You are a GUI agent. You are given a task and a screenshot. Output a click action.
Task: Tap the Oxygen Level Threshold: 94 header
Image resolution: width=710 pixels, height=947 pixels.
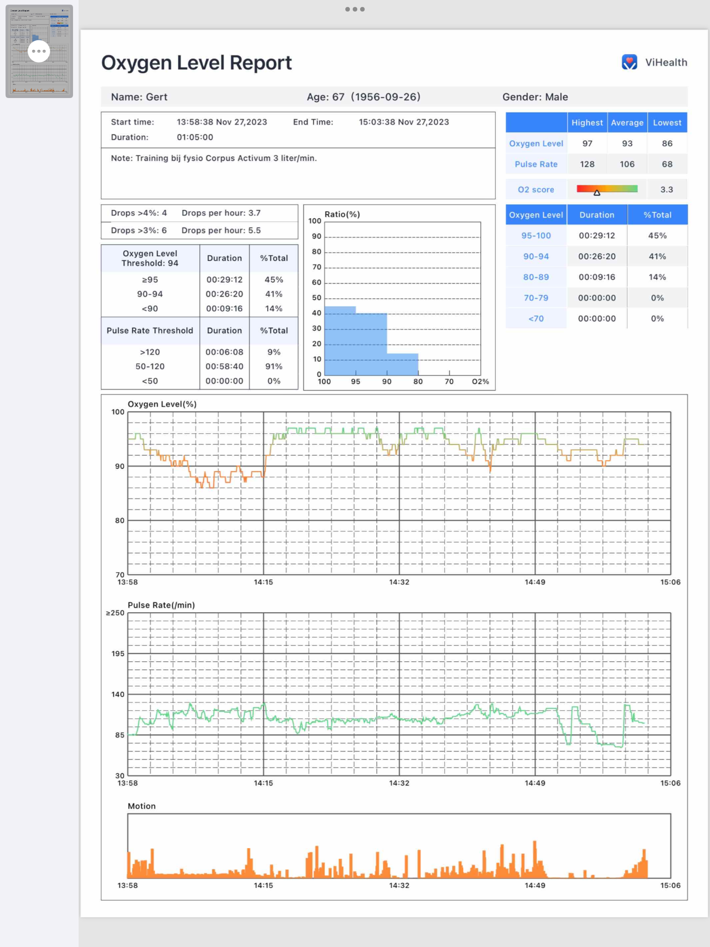click(150, 258)
